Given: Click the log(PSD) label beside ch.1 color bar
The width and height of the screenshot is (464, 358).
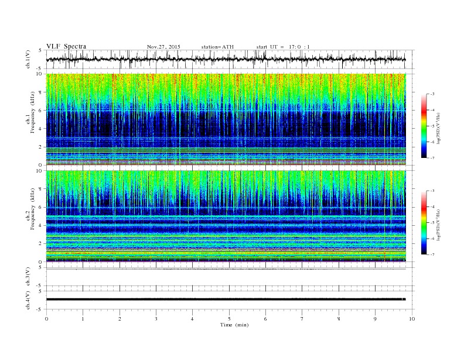Looking at the screenshot, I should [x=439, y=128].
